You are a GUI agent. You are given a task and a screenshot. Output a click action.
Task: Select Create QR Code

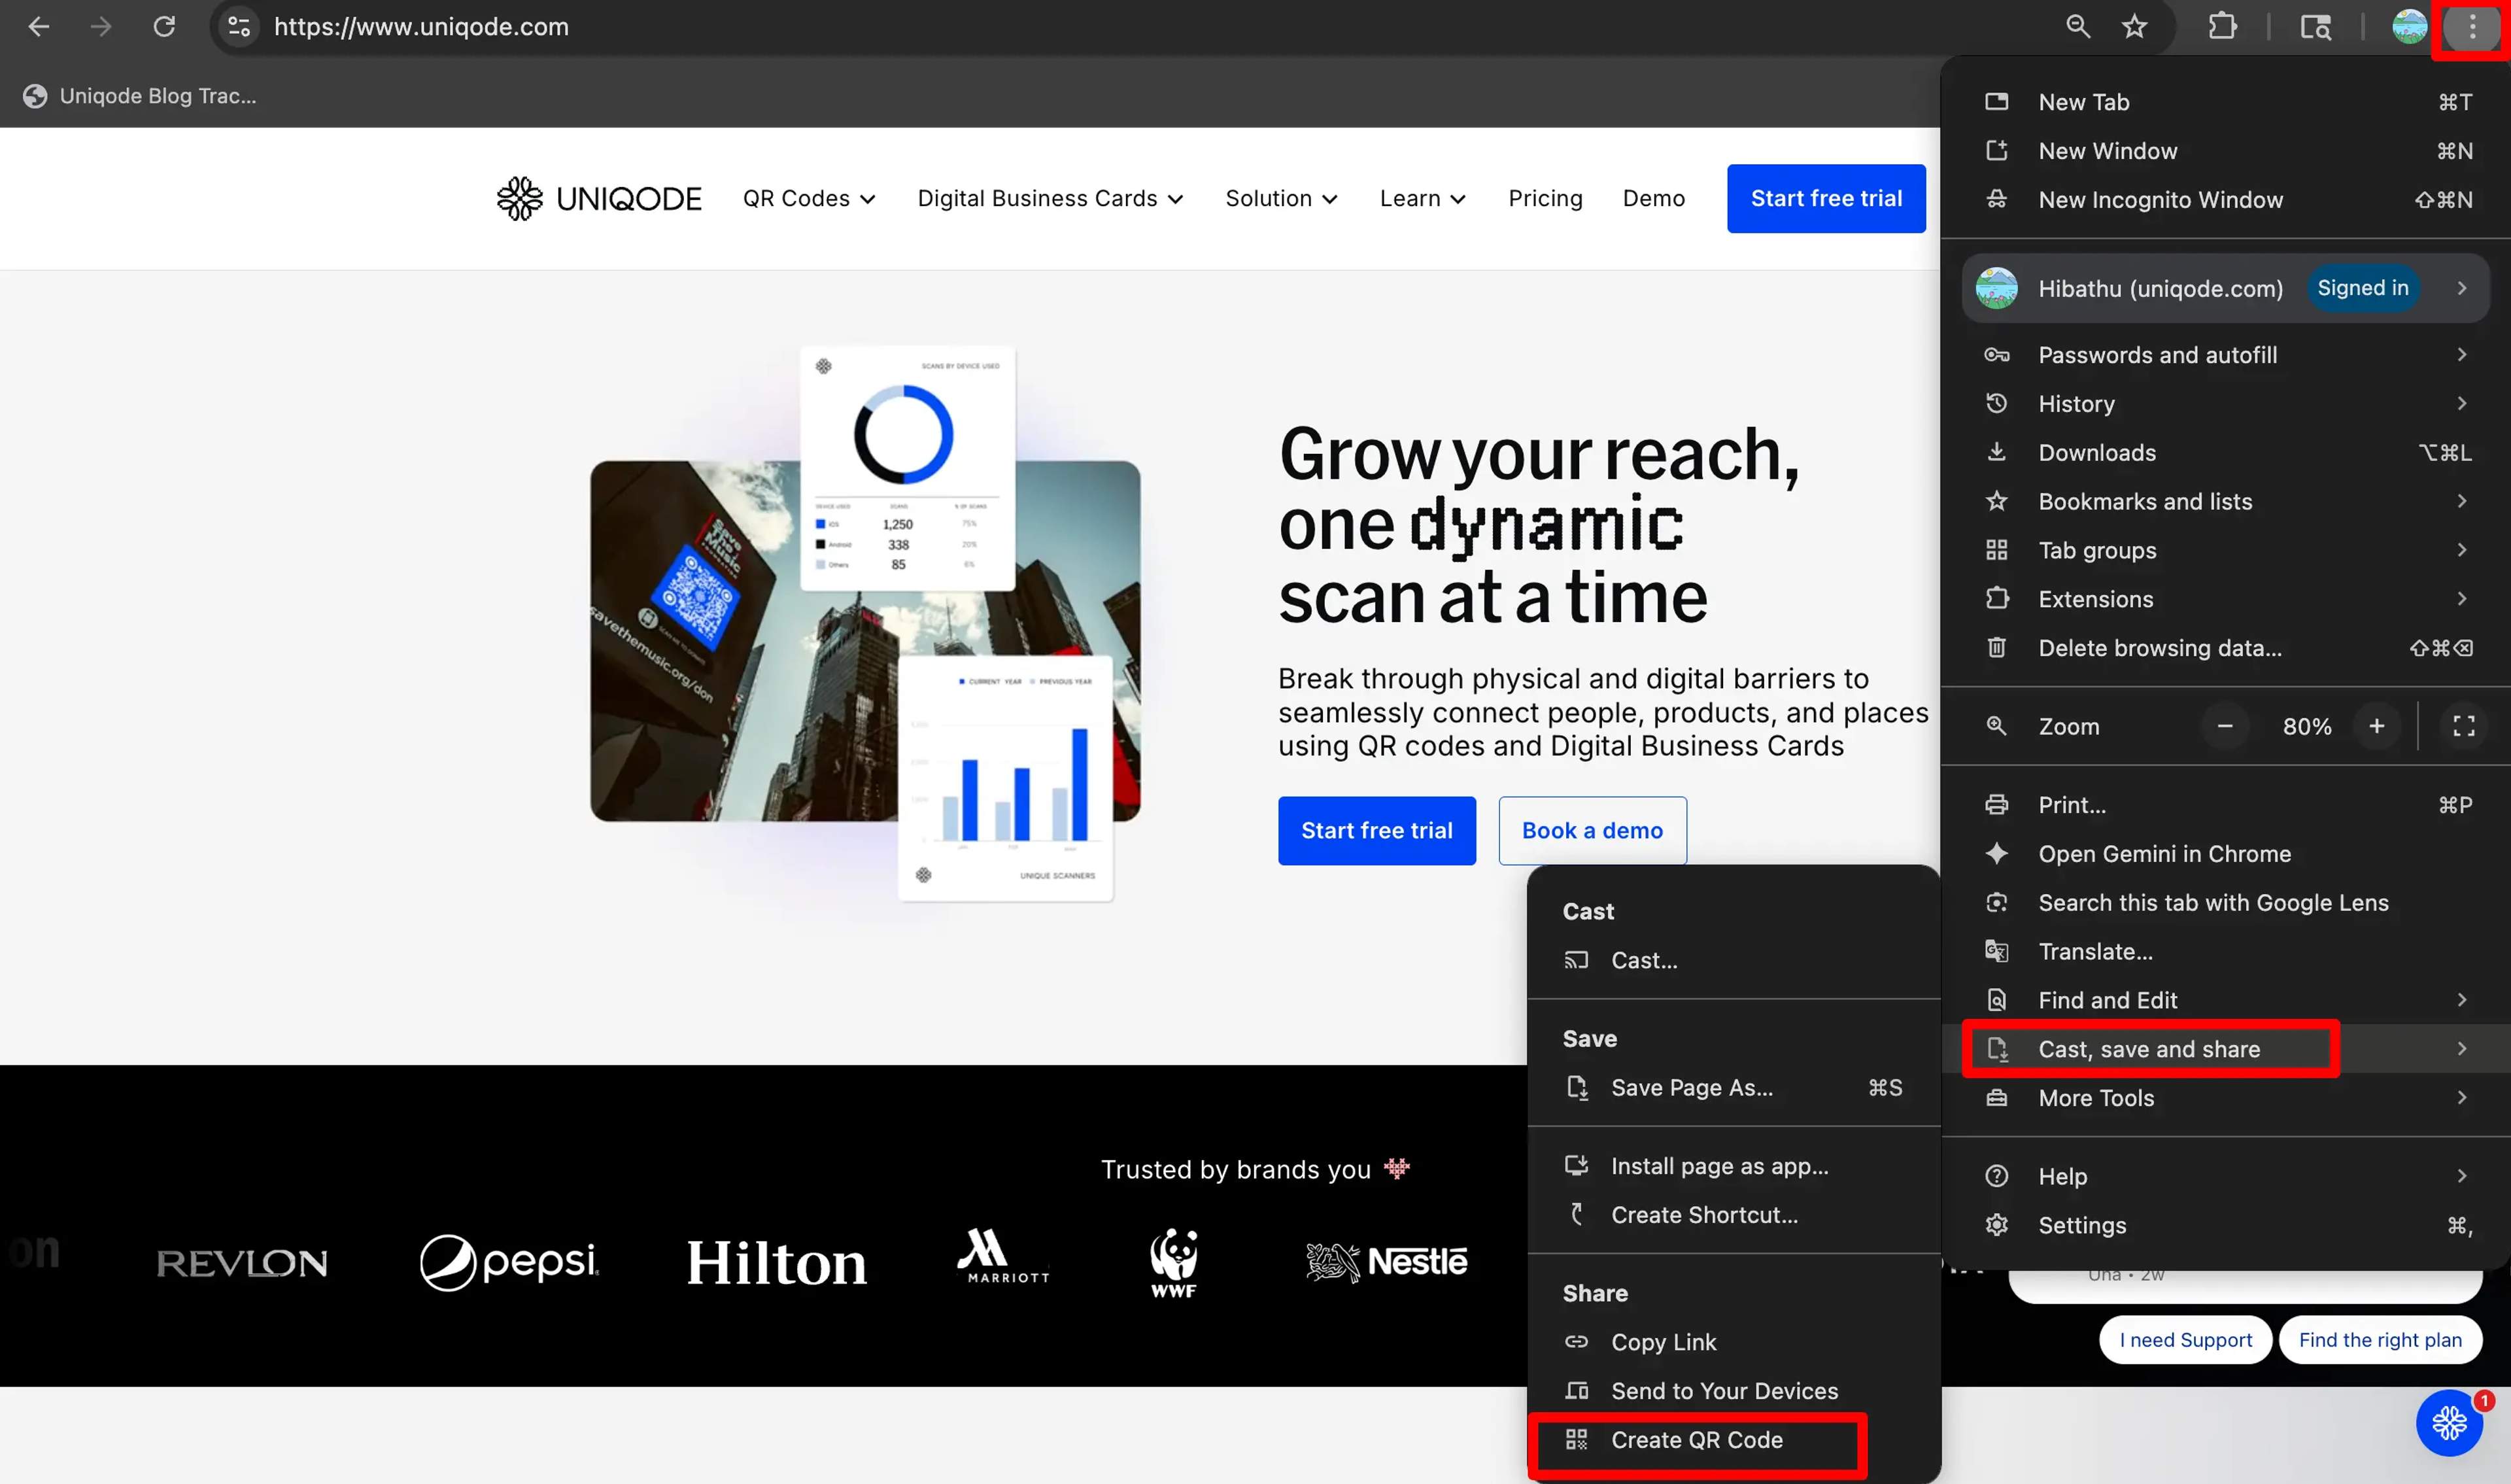tap(1734, 1440)
